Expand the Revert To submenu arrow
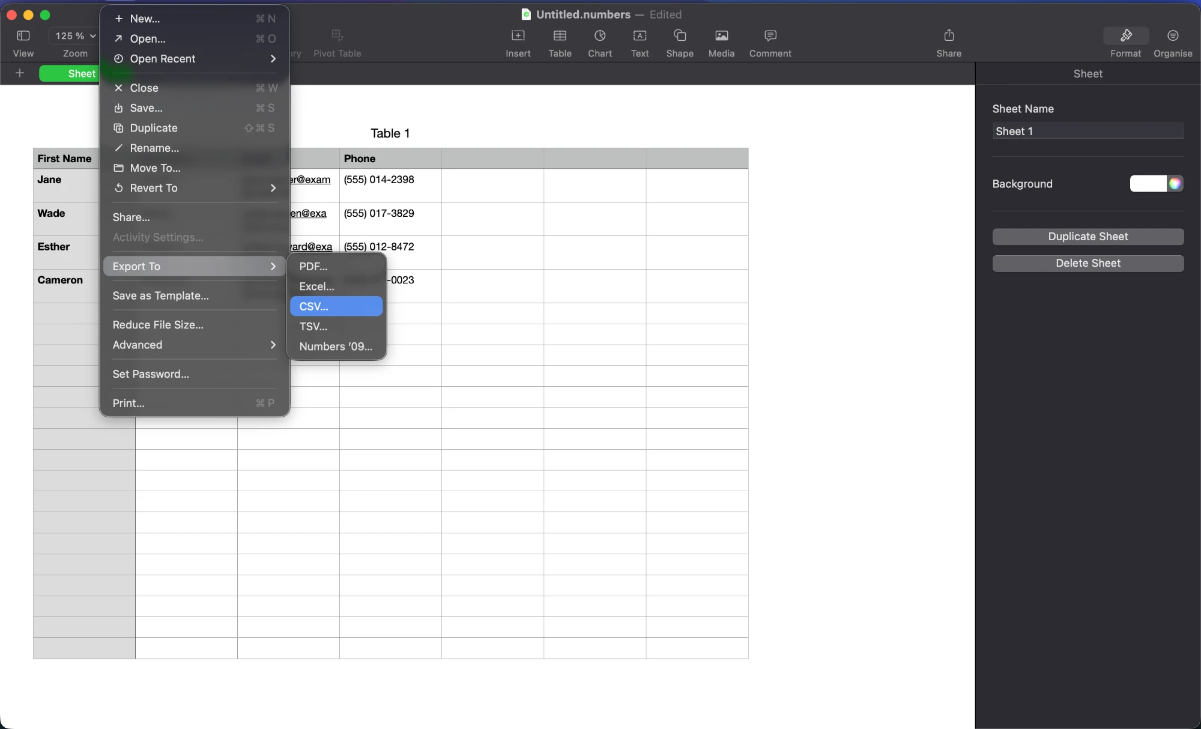 273,188
